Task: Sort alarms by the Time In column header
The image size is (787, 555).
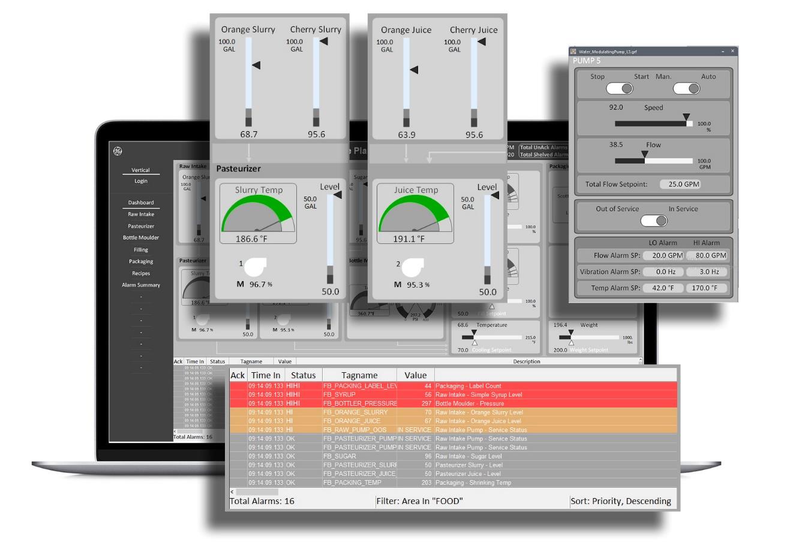Action: pos(266,375)
